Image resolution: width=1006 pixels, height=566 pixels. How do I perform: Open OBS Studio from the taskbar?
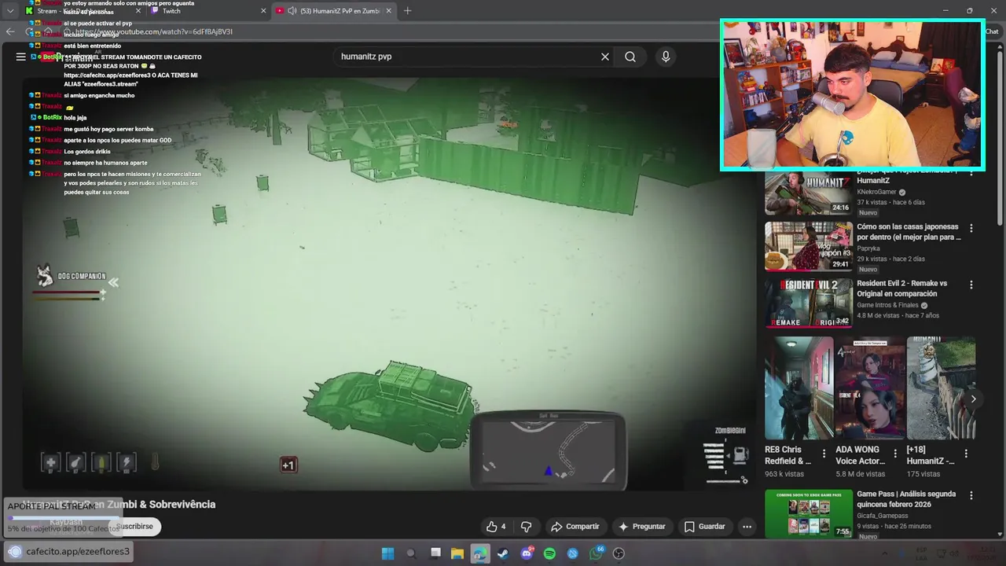619,553
